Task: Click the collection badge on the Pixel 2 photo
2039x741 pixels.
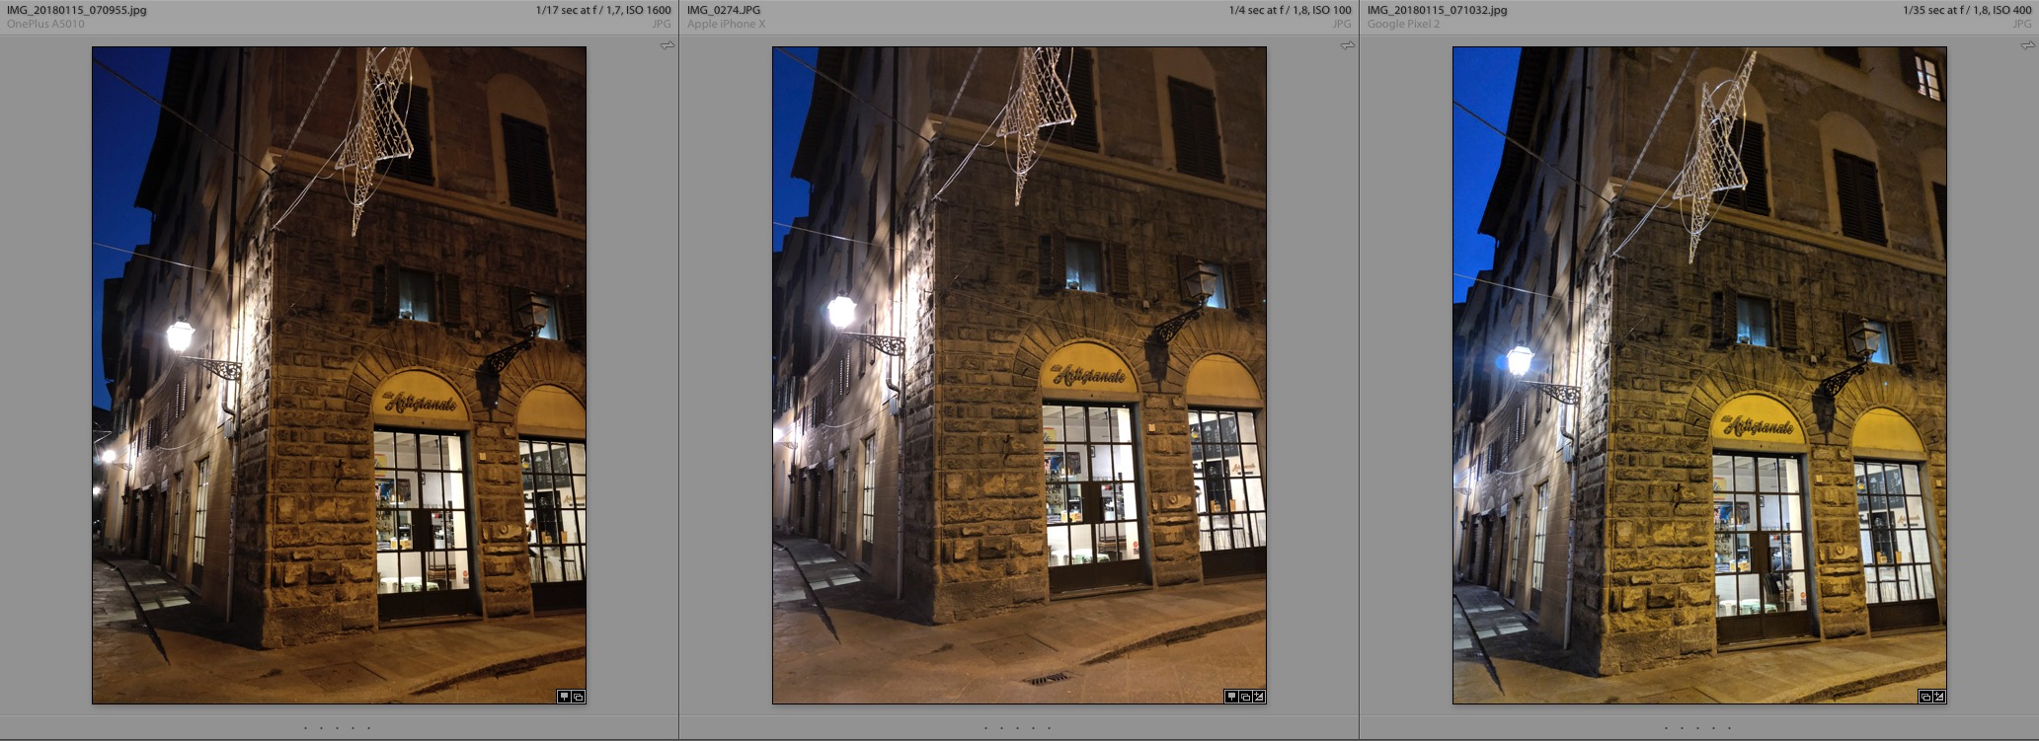Action: click(x=1925, y=697)
